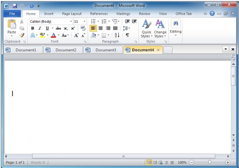
Task: Click Decrease Indent icon
Action: pyautogui.click(x=127, y=21)
